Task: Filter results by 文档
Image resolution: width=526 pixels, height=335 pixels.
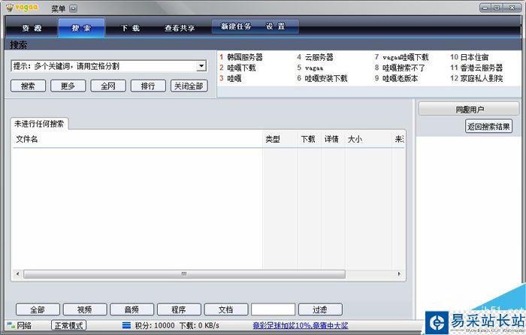Action: tap(226, 309)
